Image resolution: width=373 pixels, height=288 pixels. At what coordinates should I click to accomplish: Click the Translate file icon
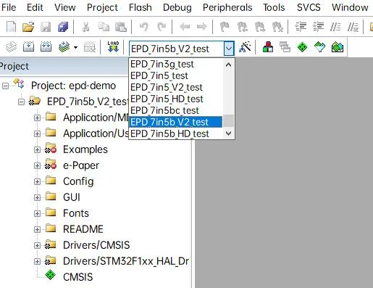pyautogui.click(x=11, y=46)
